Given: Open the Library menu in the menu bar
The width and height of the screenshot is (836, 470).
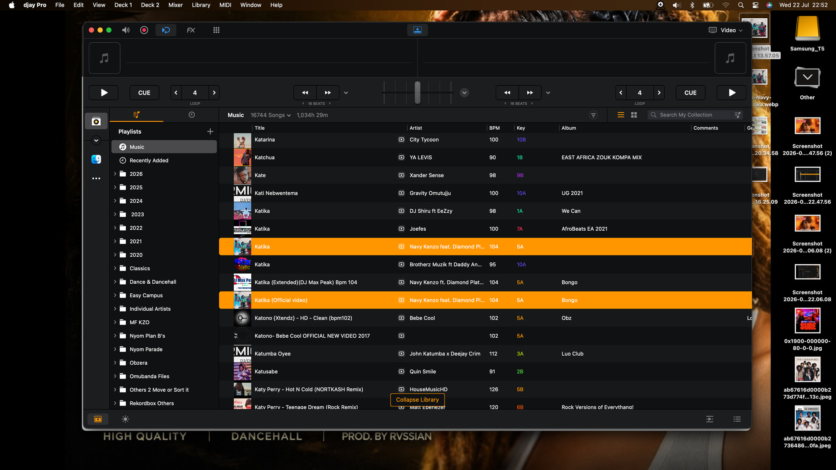Looking at the screenshot, I should 201,5.
